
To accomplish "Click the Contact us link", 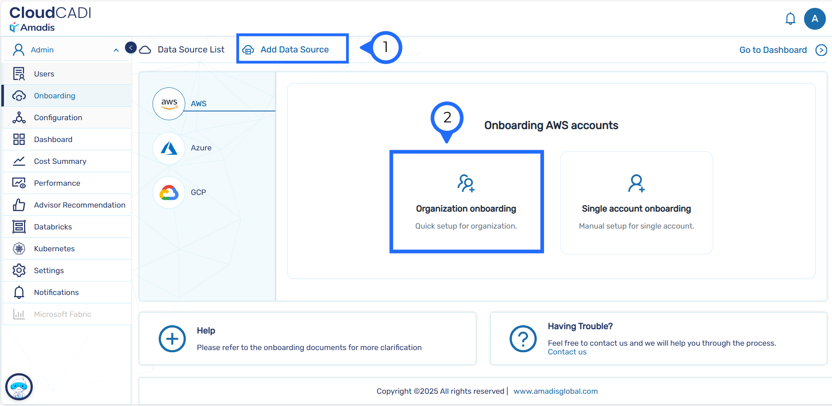I will 567,352.
